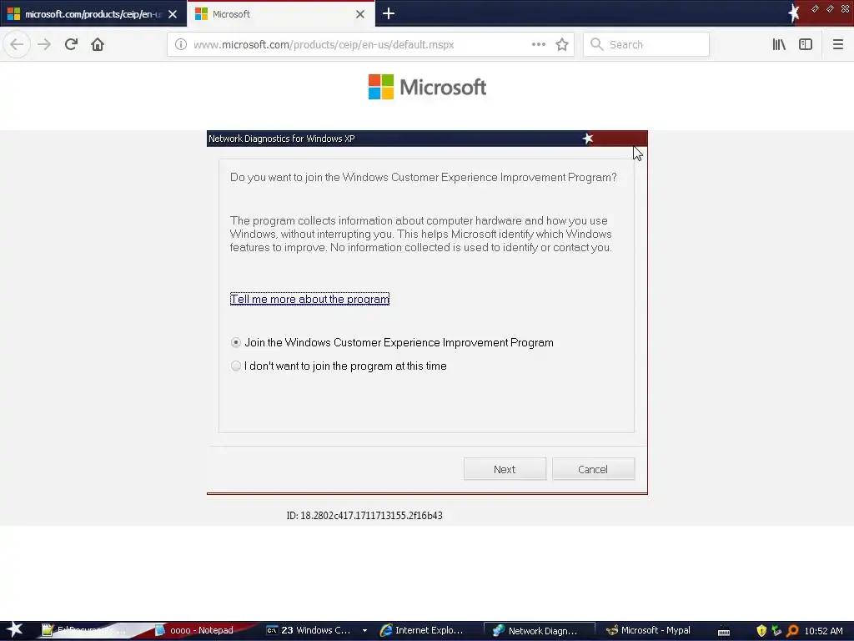This screenshot has height=641, width=854.
Task: Expand the Windows Command group dropdown arrow
Action: [x=364, y=631]
